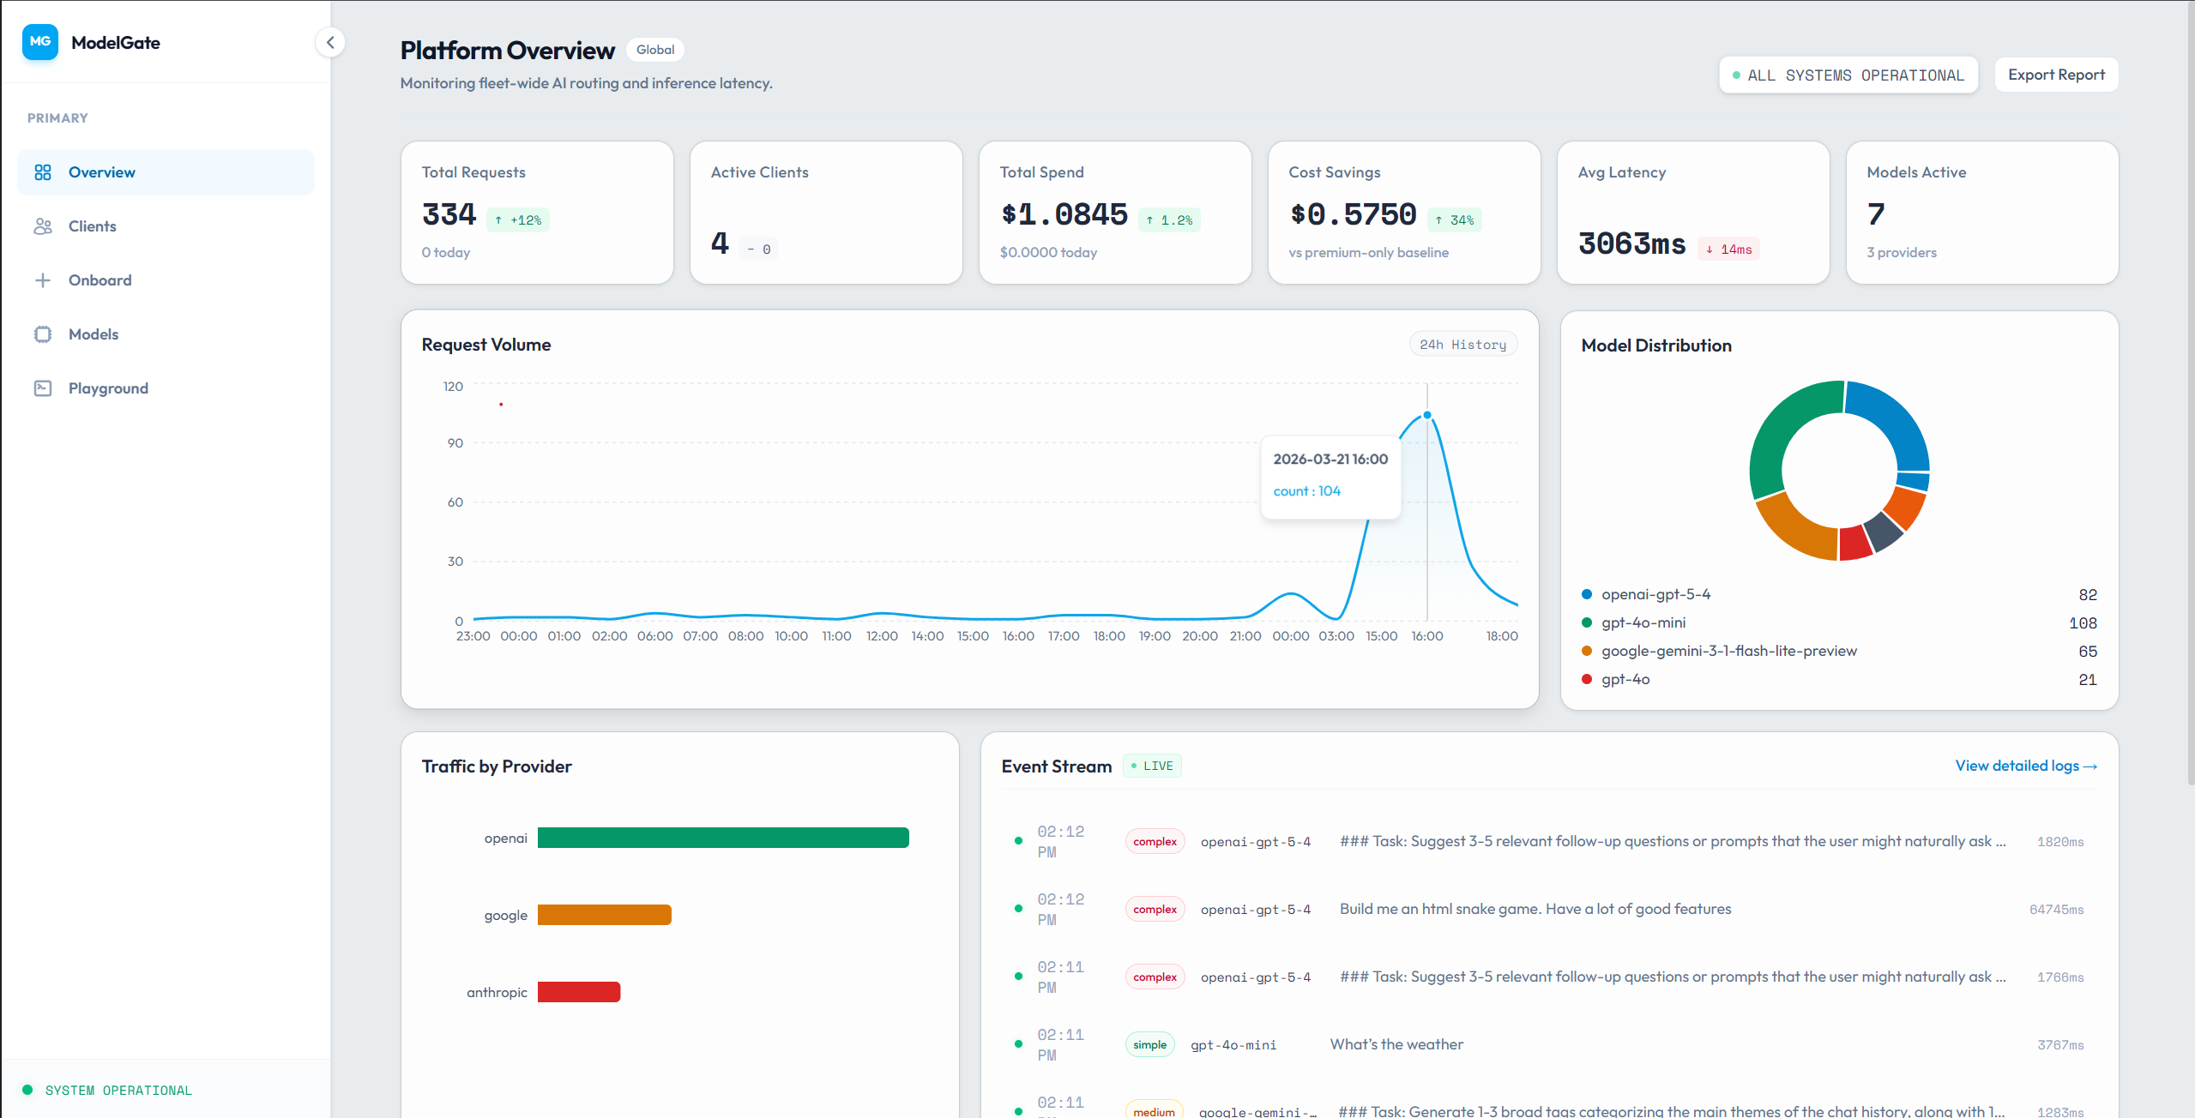Select the Playground icon in the sidebar

42,388
